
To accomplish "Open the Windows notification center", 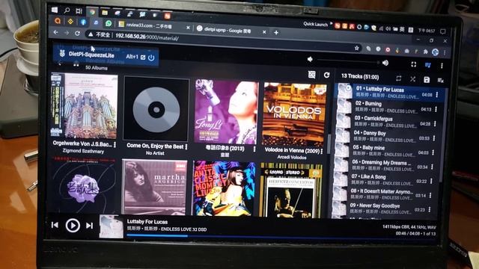I will tap(442, 31).
